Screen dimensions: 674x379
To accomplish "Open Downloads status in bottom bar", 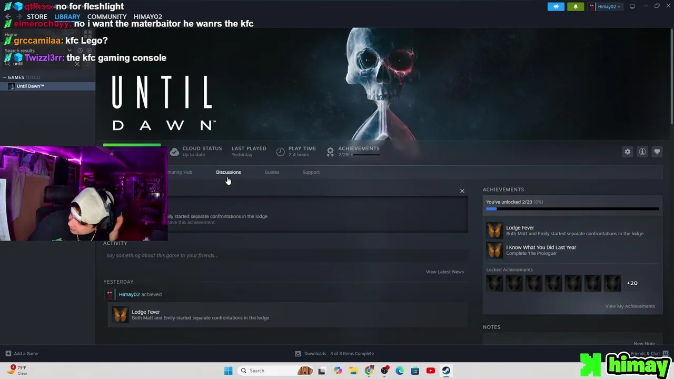I will coord(334,354).
